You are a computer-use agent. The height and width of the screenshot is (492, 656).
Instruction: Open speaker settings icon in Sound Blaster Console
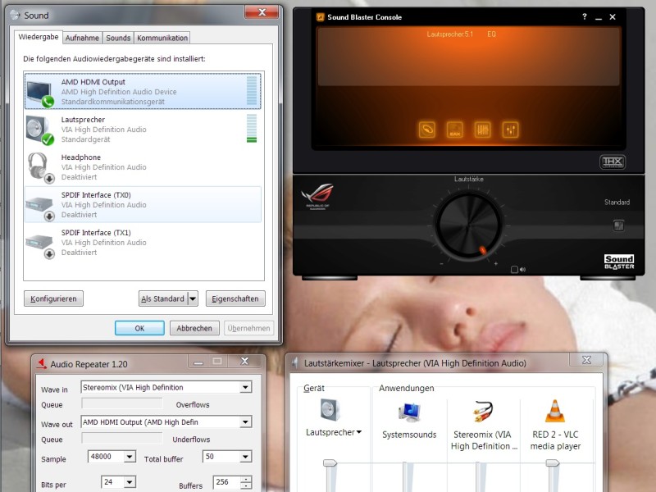pos(426,130)
